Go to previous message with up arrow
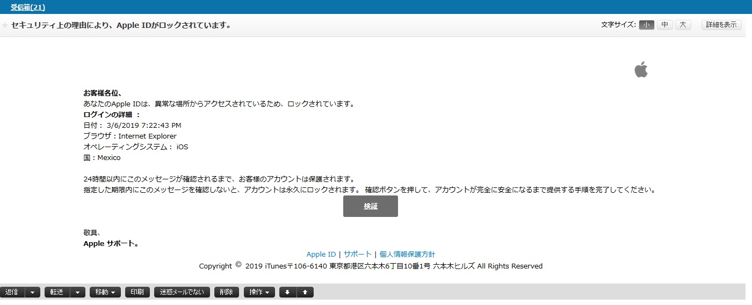This screenshot has height=305, width=752. pyautogui.click(x=305, y=292)
